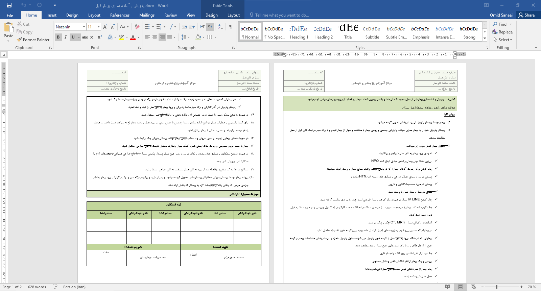Click the zoom slider handle
541x291 pixels.
point(496,287)
